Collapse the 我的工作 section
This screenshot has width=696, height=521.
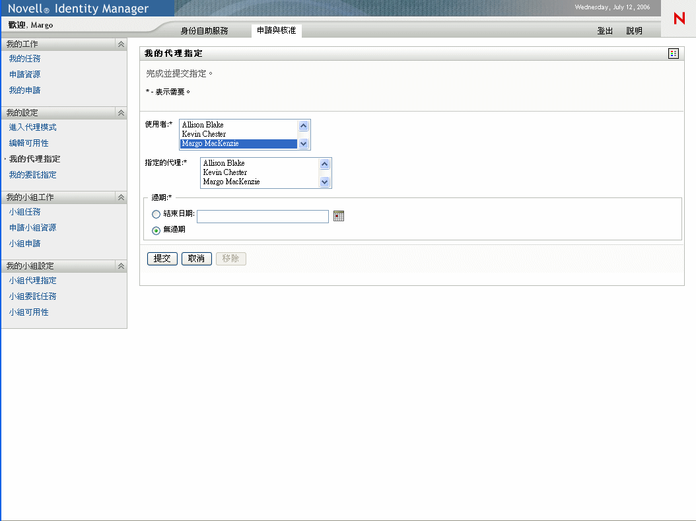point(121,44)
